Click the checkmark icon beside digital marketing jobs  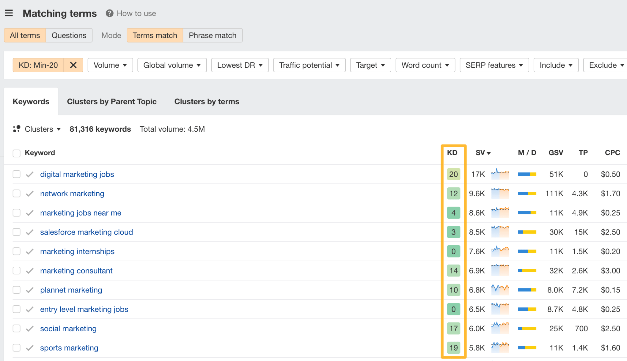(30, 174)
